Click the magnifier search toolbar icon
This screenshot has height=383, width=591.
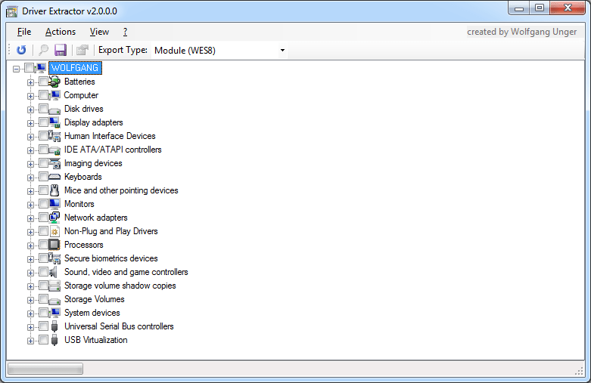click(44, 50)
